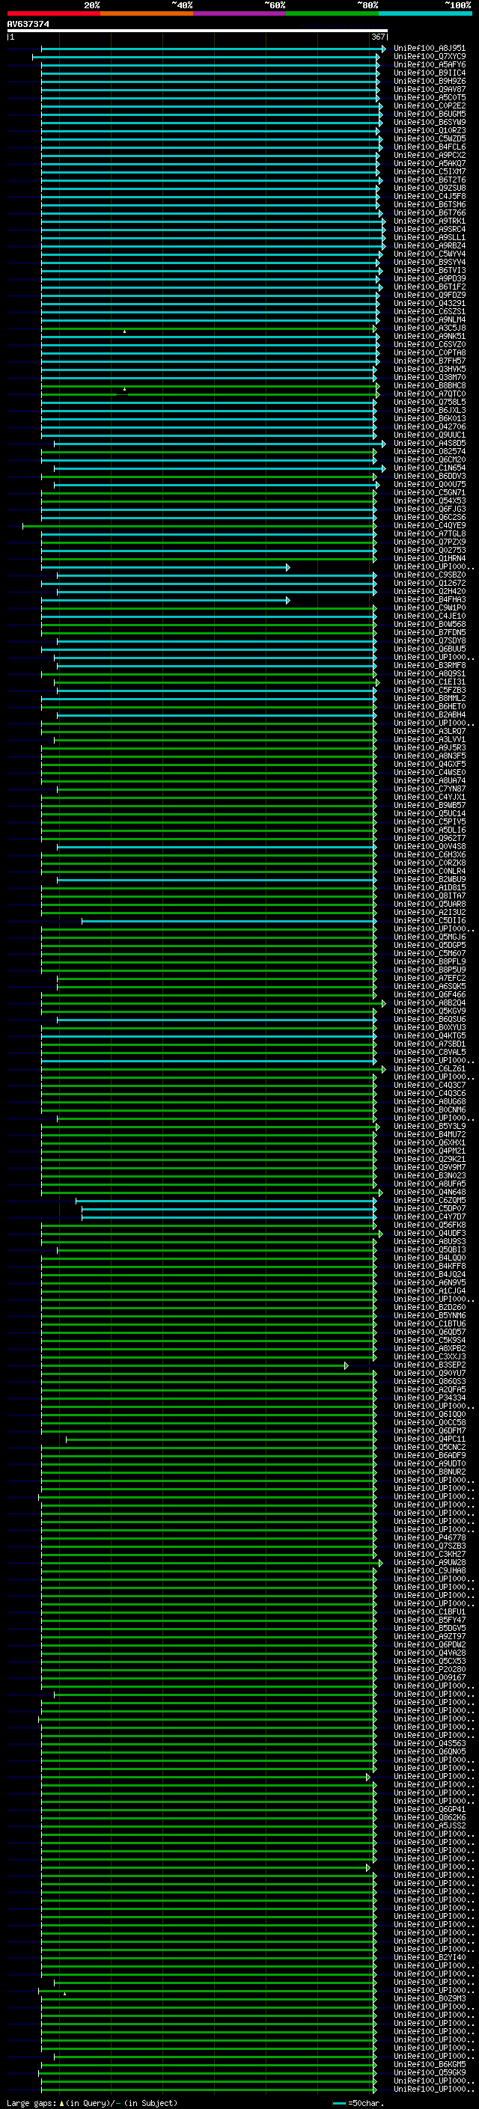Select label UniRef100_A8B204

click(x=429, y=1003)
